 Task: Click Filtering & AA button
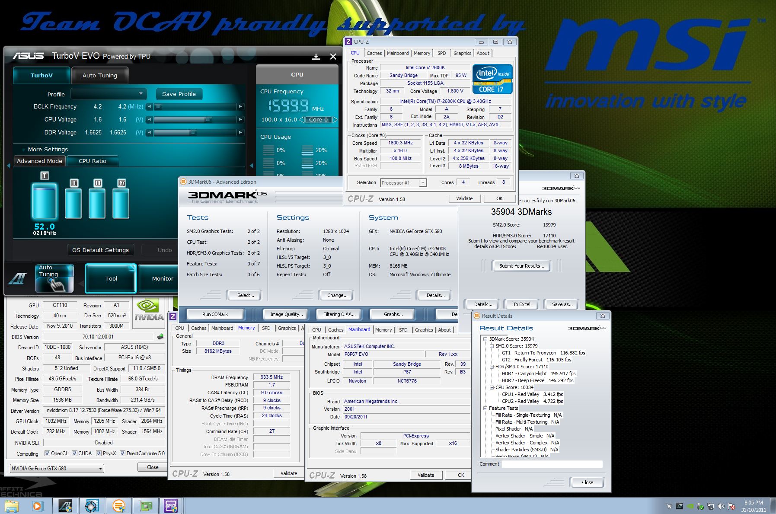(339, 314)
